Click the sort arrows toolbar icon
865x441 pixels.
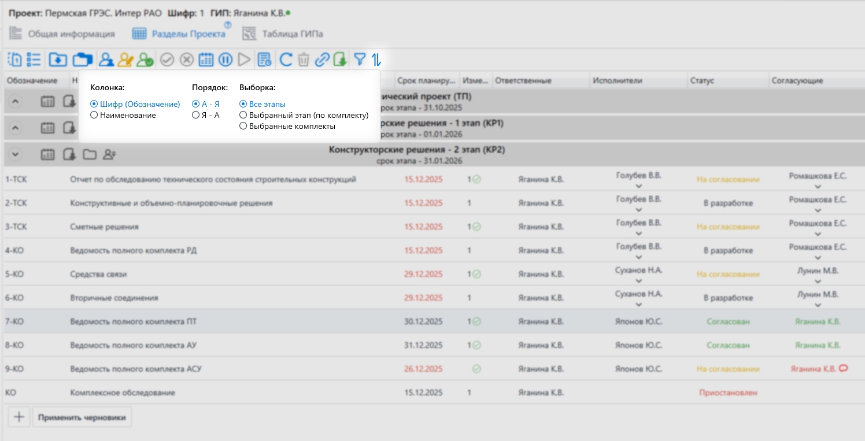coord(376,59)
